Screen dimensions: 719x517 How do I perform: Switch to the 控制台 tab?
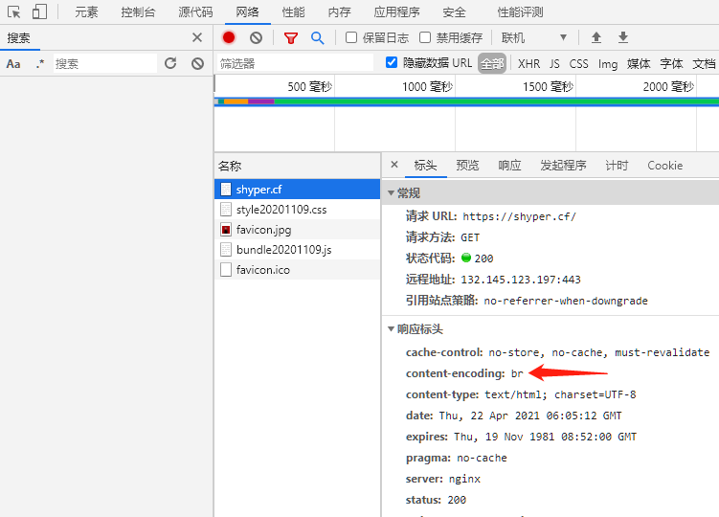pos(138,12)
